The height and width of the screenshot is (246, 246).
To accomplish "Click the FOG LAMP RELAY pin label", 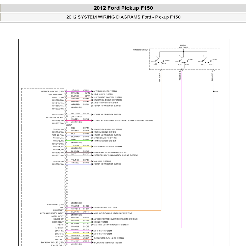I will 56,94.
